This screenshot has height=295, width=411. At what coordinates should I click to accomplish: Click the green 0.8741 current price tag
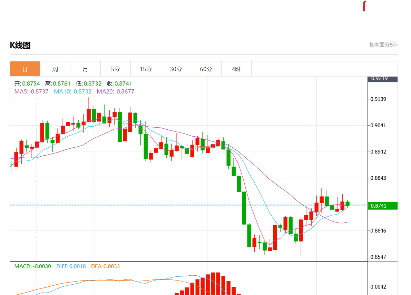(383, 206)
